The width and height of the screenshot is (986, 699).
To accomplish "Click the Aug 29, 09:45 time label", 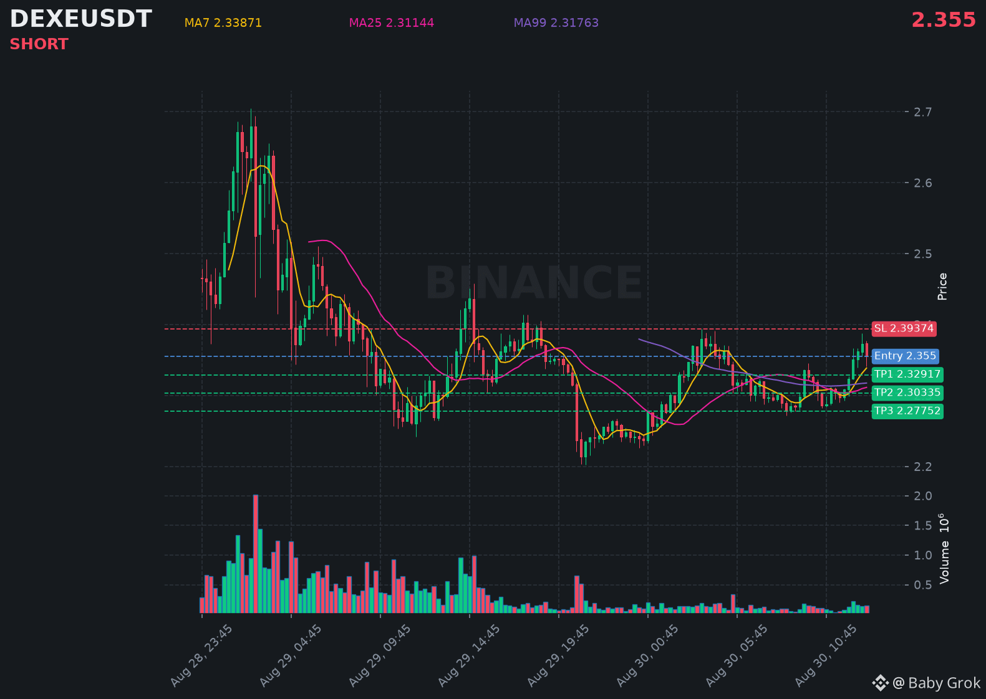I will click(x=380, y=656).
